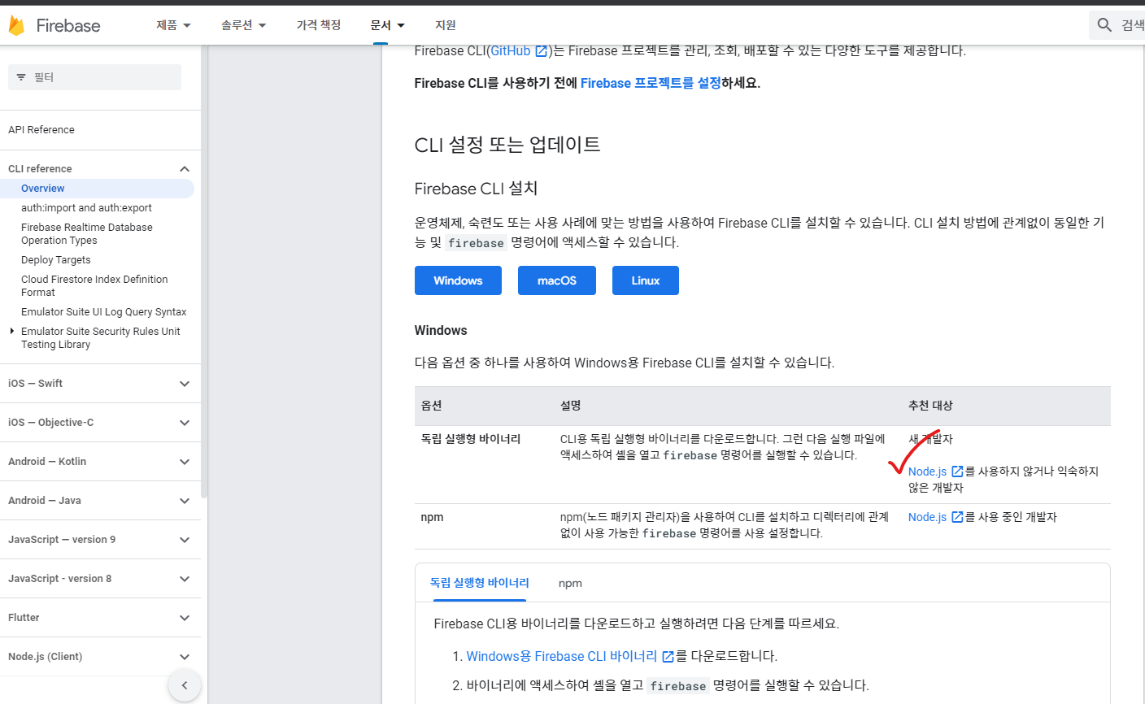Collapse the sidebar with the chevron button
This screenshot has height=704, width=1145.
pos(185,685)
